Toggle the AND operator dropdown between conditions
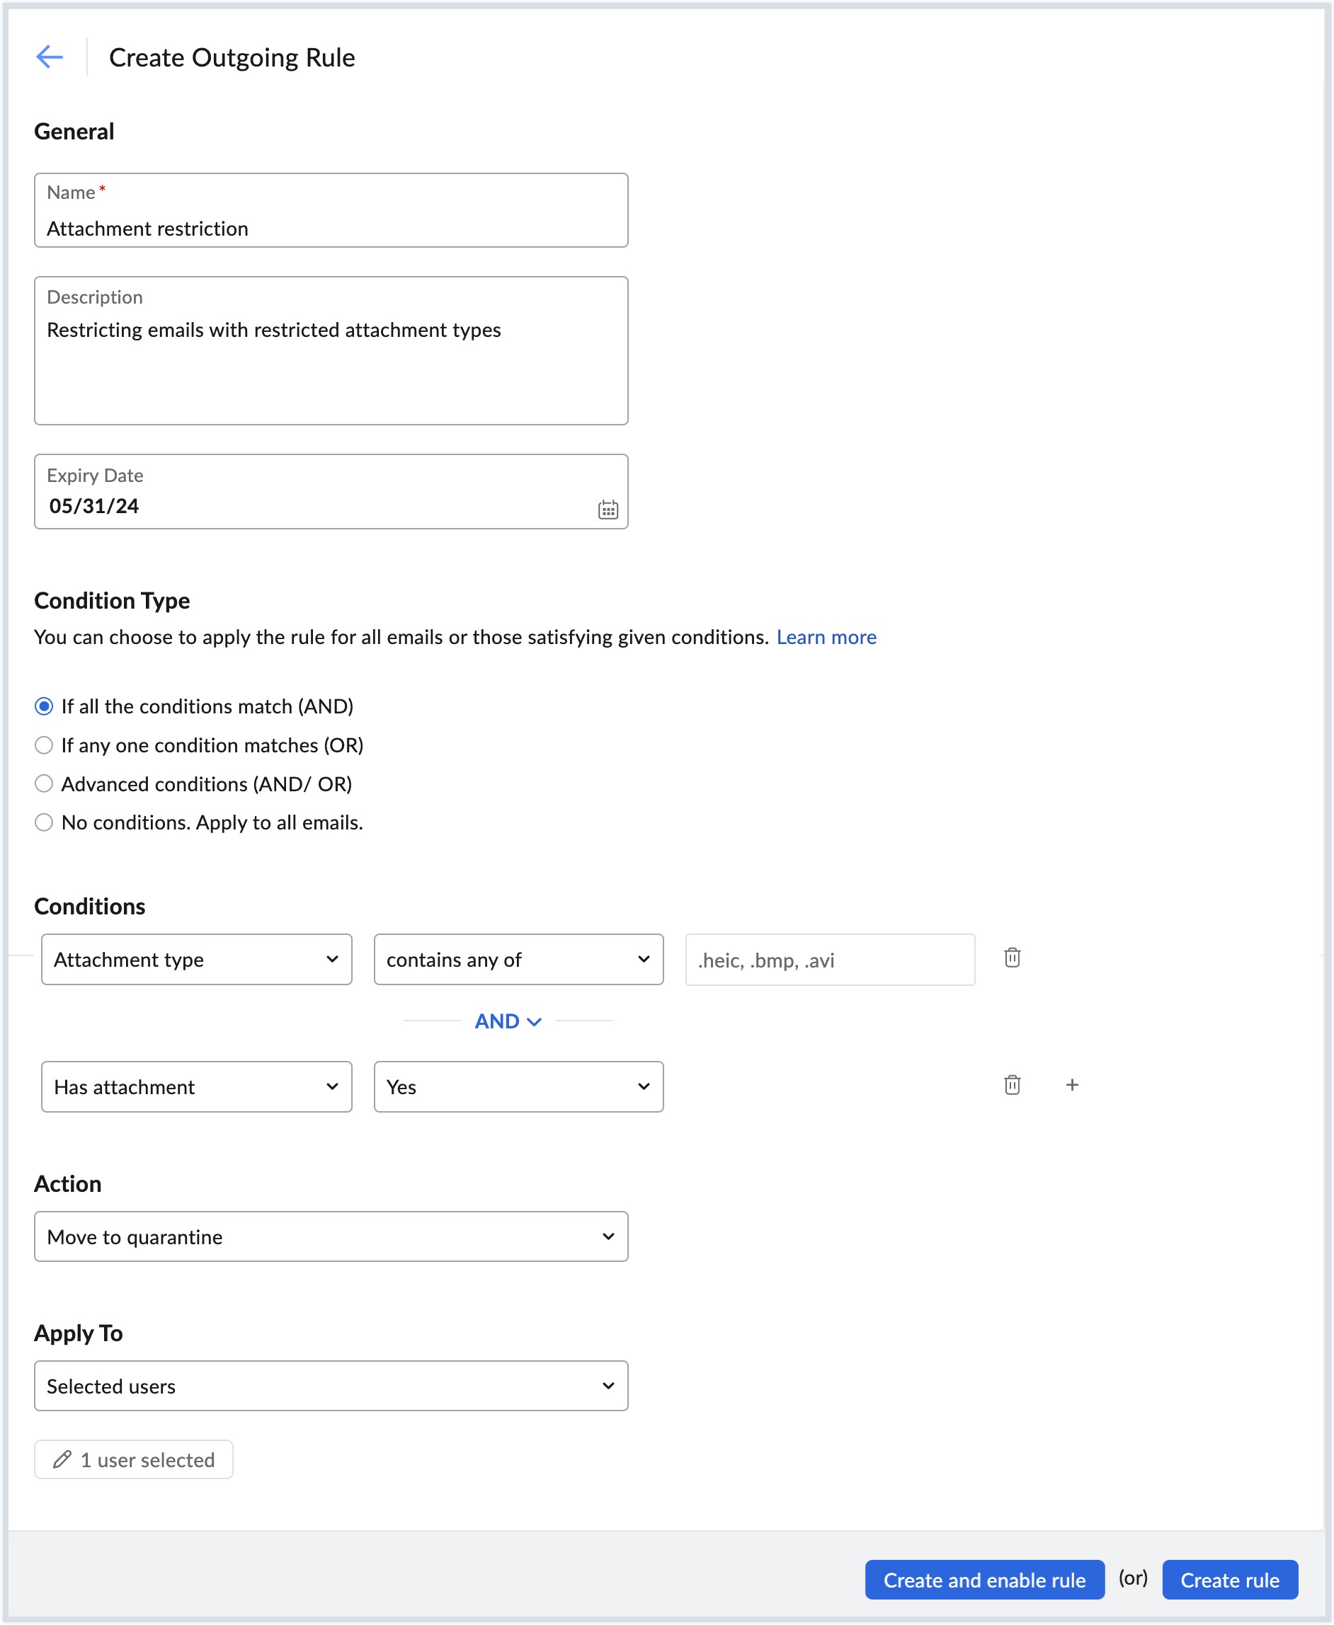This screenshot has width=1334, height=1625. point(508,1021)
